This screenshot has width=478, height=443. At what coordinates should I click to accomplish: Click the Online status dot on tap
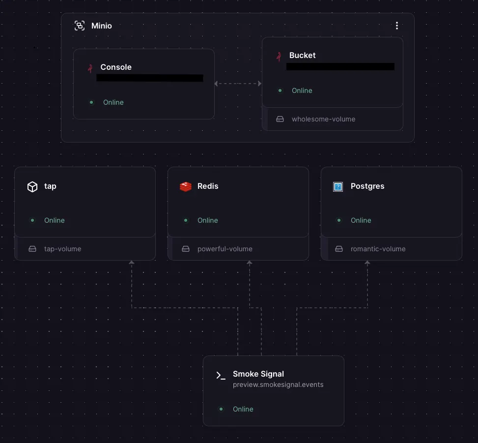tap(32, 220)
